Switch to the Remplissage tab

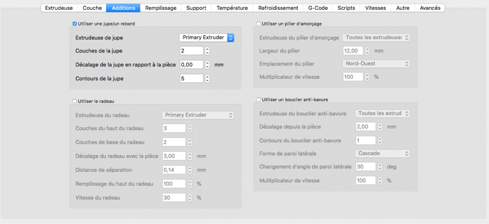161,8
